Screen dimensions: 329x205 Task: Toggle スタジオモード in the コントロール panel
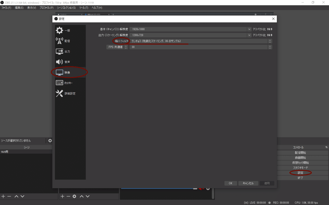[x=300, y=168]
